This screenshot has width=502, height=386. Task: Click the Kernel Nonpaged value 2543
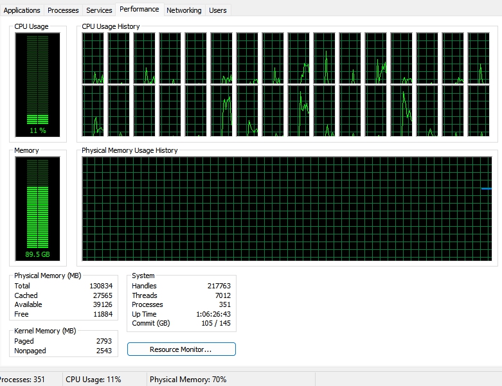[x=104, y=351]
